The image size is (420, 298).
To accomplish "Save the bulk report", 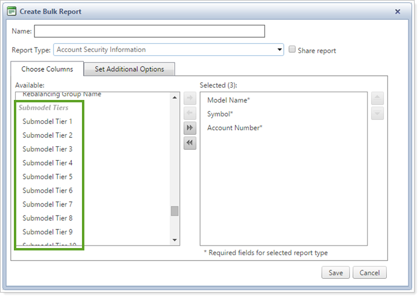I will pyautogui.click(x=336, y=273).
